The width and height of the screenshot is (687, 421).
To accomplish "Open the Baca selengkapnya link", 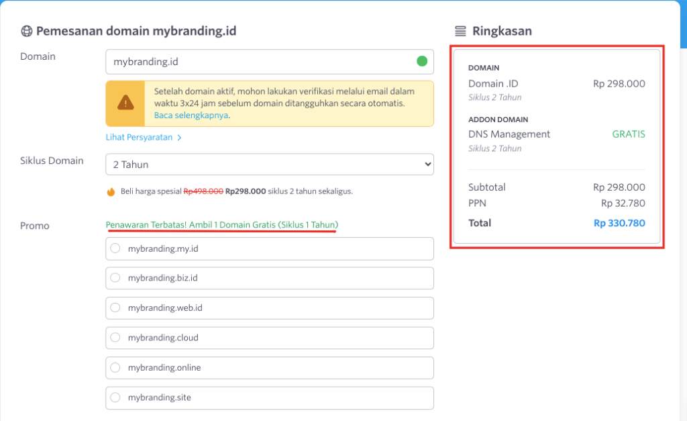I will click(x=191, y=114).
